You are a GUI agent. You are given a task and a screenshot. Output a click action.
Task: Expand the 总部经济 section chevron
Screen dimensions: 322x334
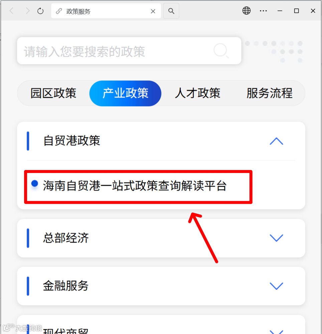pyautogui.click(x=277, y=238)
